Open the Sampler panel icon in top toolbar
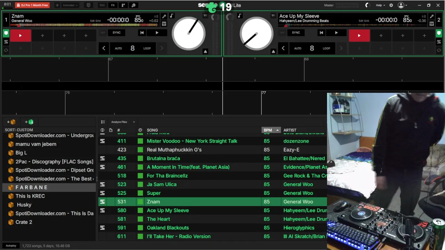 [x=123, y=5]
